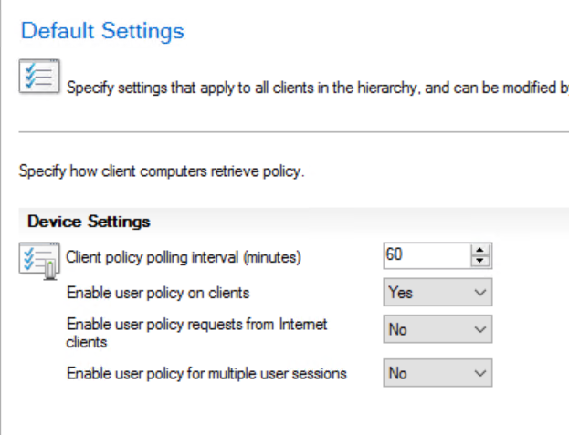Click the horizontal separator under the description
569x435 pixels.
tap(293, 132)
